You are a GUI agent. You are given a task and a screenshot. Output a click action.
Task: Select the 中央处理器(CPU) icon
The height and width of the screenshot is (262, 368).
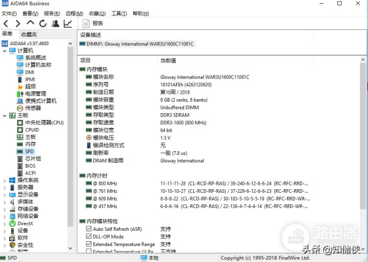20,122
